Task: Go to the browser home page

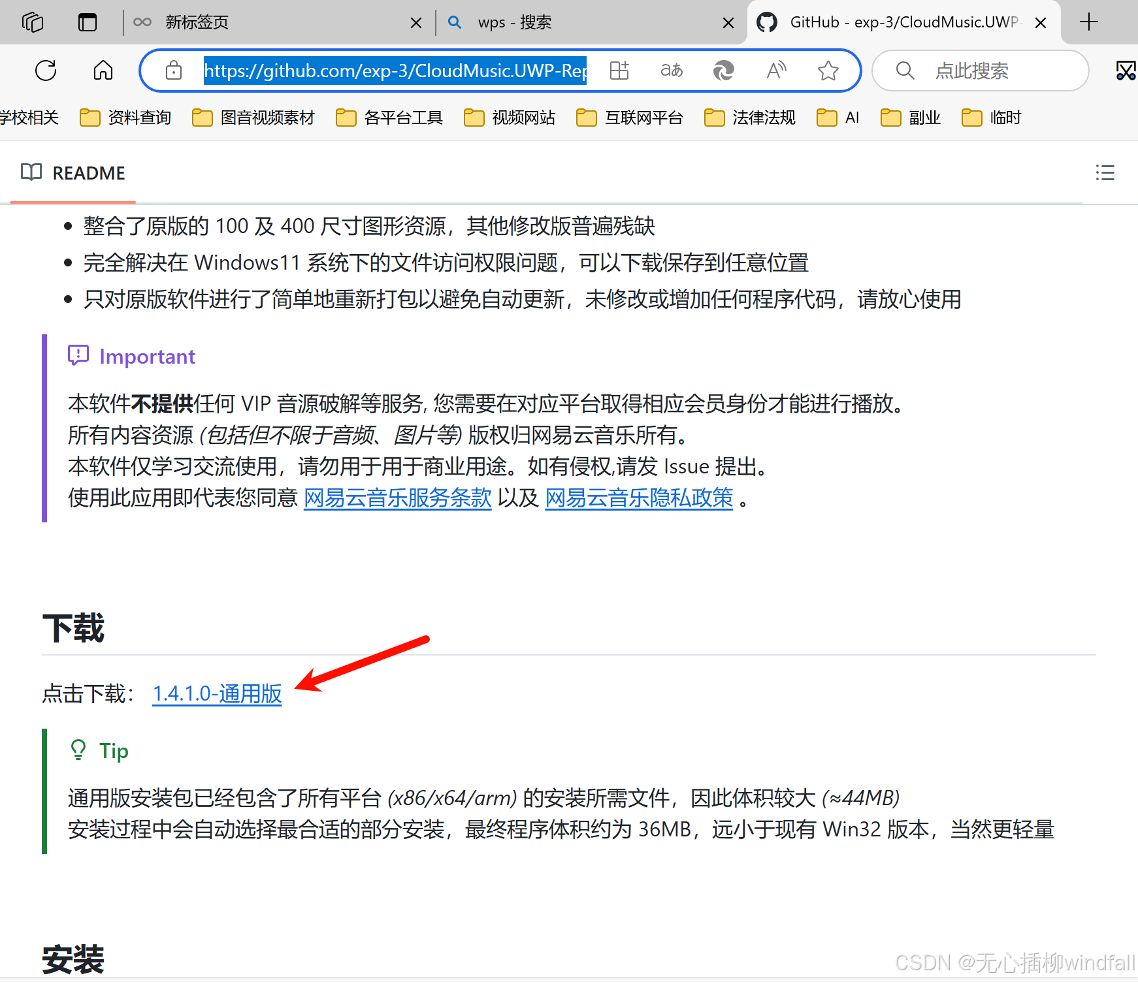Action: (103, 70)
